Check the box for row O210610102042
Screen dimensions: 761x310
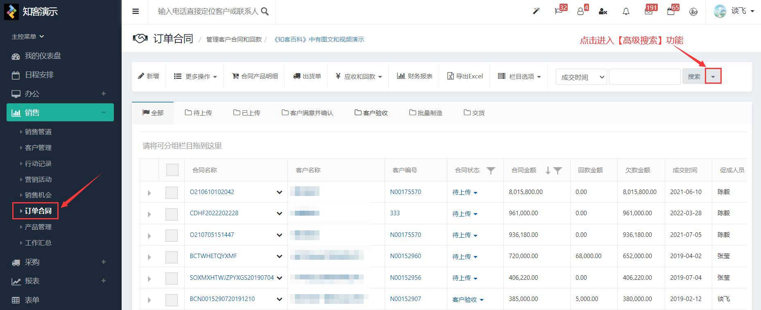[x=171, y=192]
